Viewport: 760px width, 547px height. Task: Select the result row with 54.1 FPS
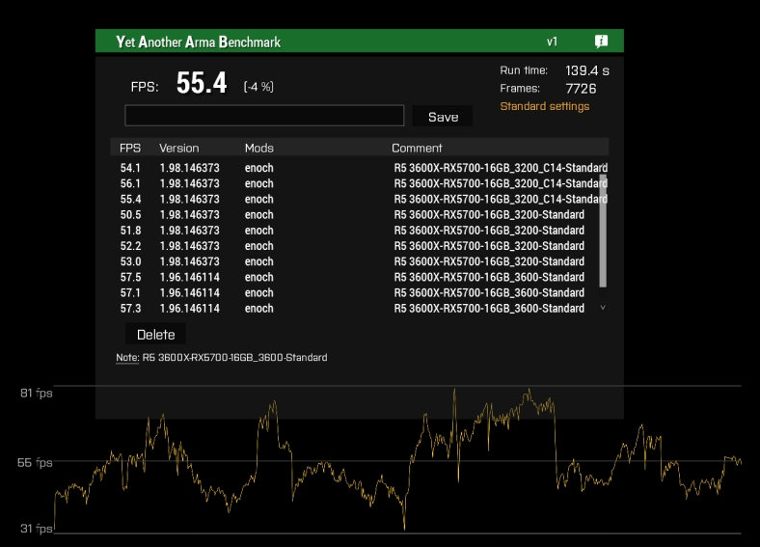tap(359, 168)
